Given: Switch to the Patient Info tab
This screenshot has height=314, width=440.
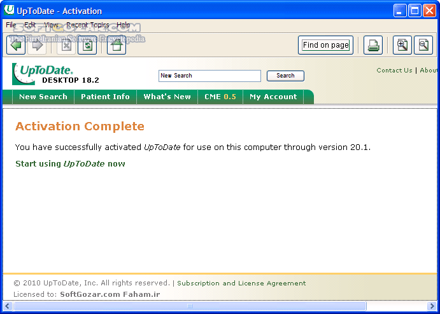Looking at the screenshot, I should [105, 97].
